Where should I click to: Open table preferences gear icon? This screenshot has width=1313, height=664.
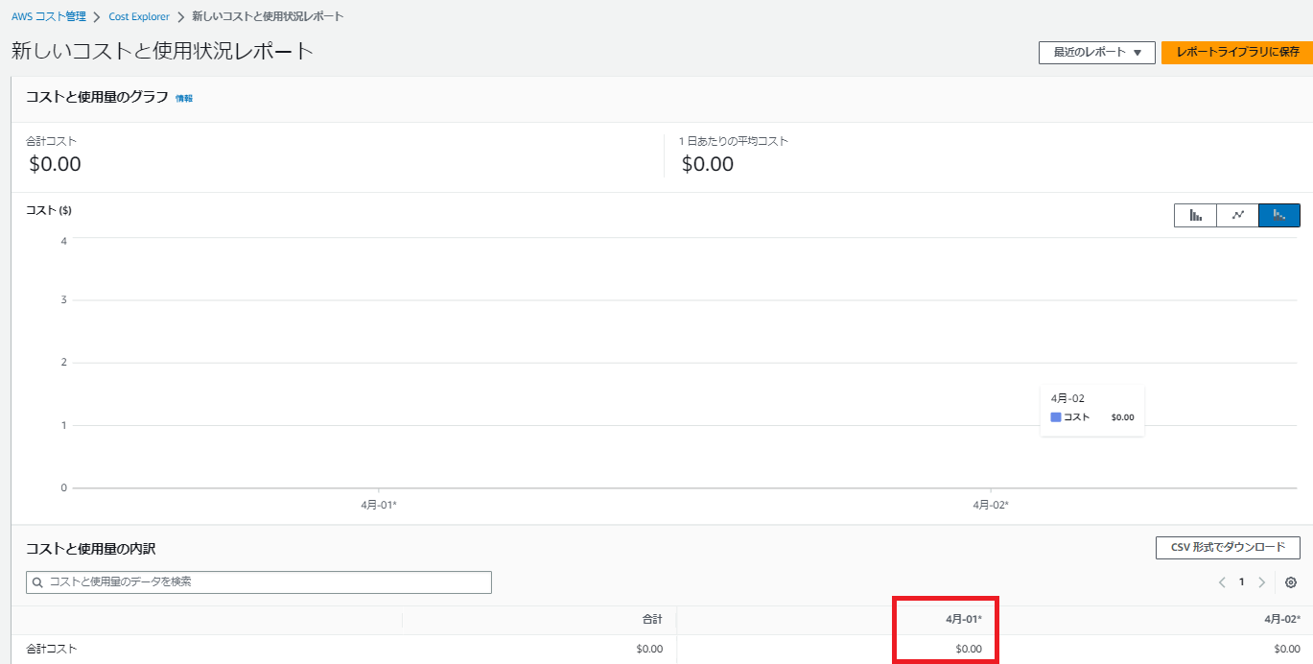coord(1291,582)
